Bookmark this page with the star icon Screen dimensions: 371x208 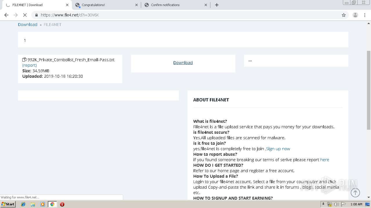(x=344, y=15)
